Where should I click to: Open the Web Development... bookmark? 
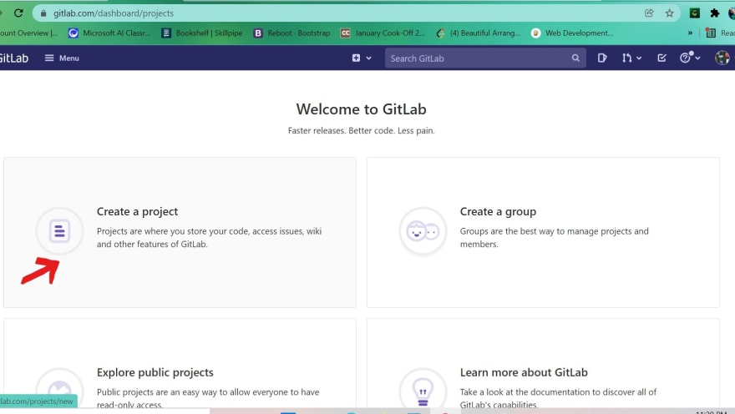click(572, 33)
